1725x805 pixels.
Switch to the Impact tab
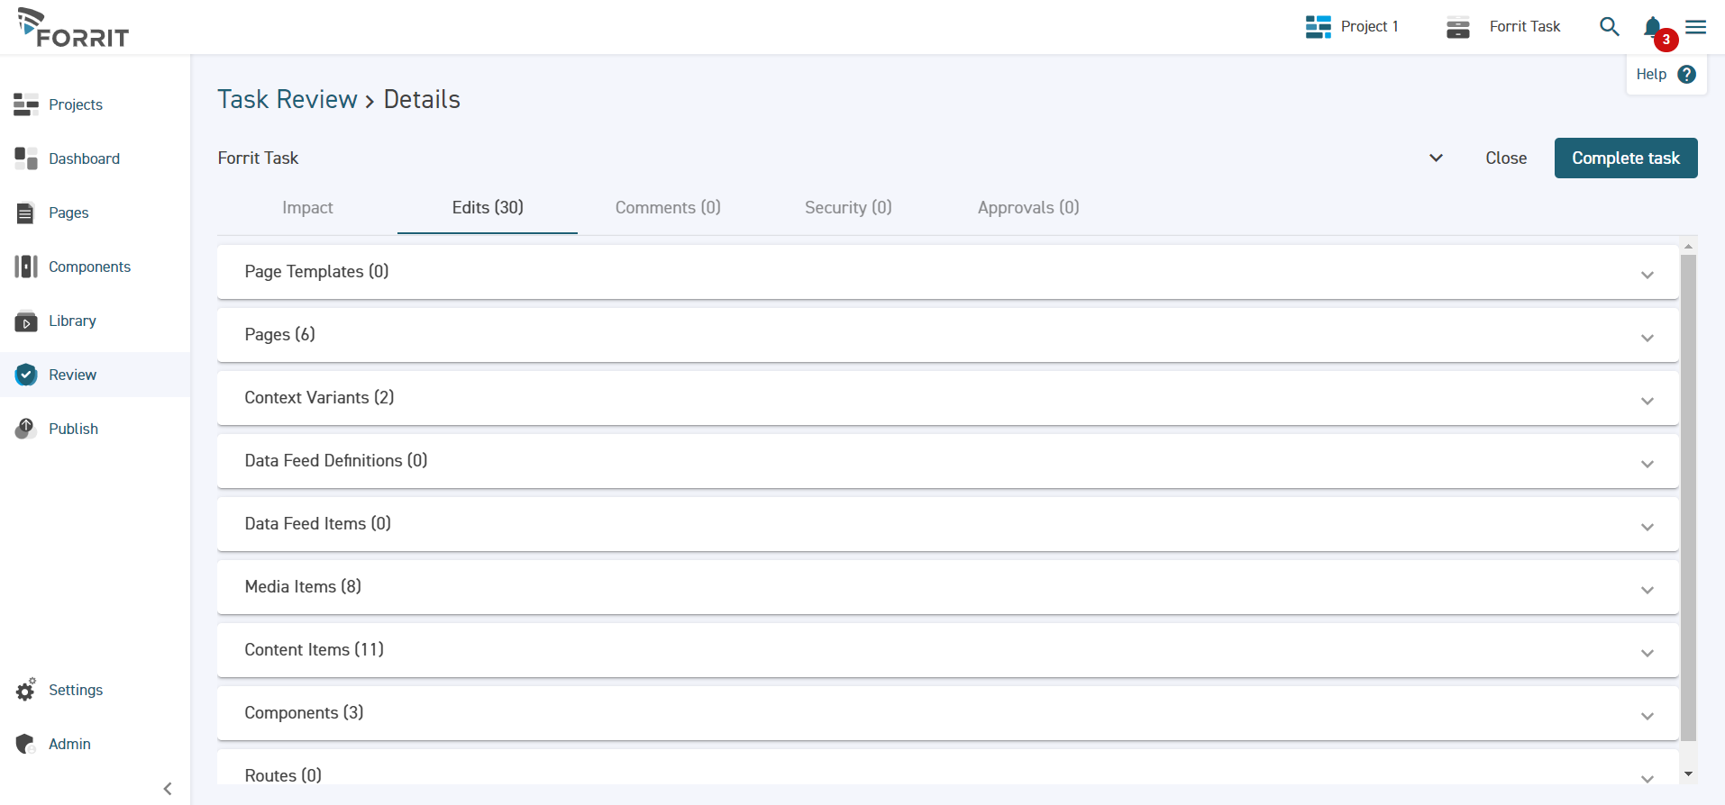[x=307, y=208]
